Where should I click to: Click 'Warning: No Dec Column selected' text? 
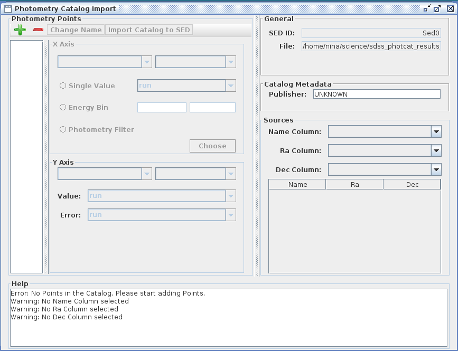67,317
